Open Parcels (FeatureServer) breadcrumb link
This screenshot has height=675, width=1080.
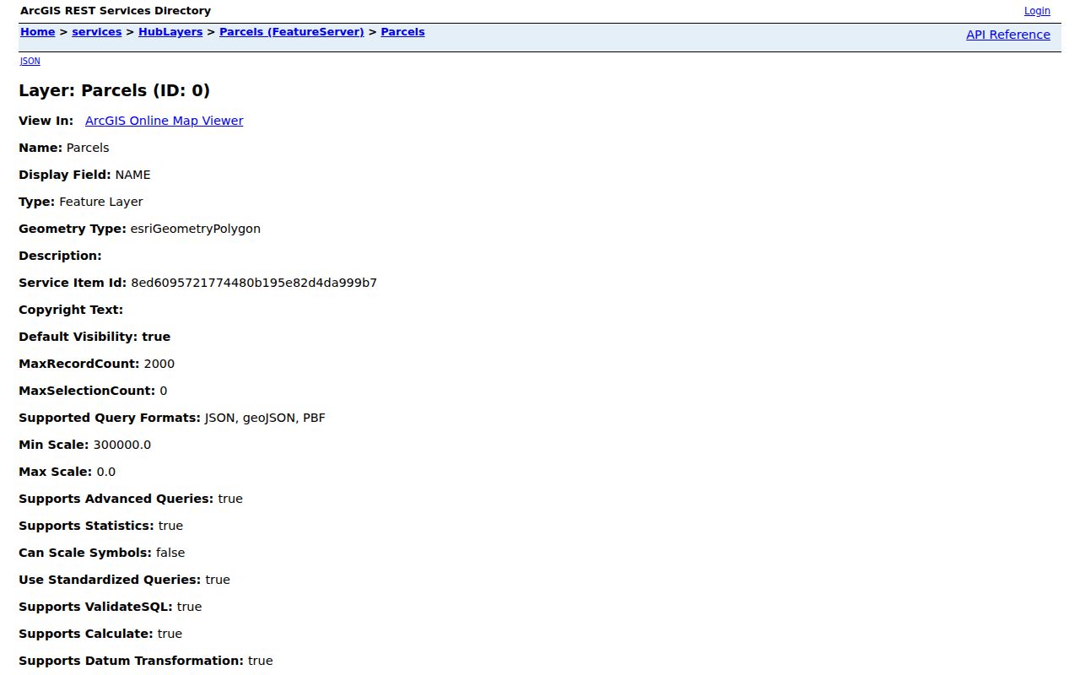pyautogui.click(x=291, y=32)
